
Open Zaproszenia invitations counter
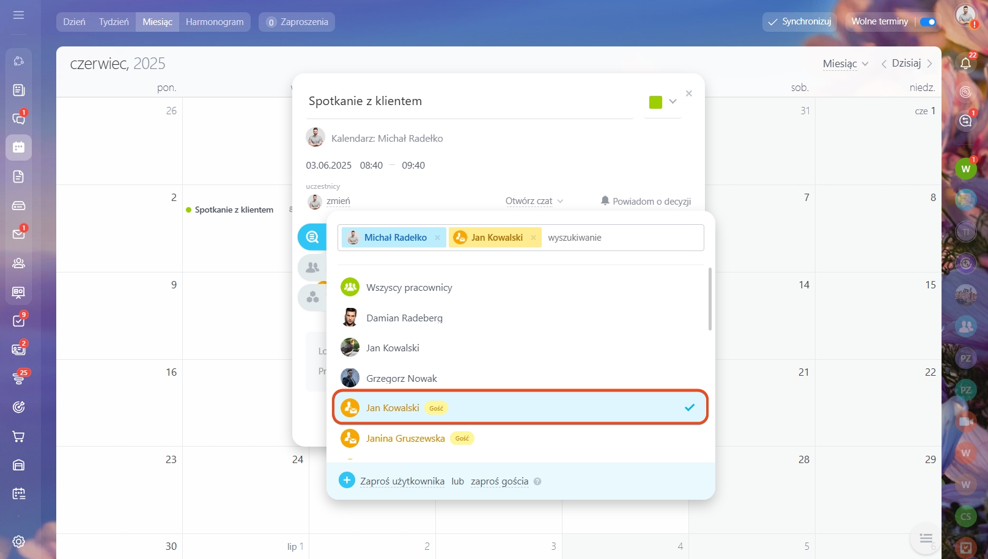tap(297, 22)
